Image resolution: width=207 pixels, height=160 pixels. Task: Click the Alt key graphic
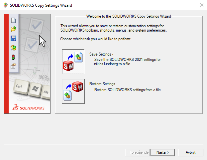(x=46, y=92)
